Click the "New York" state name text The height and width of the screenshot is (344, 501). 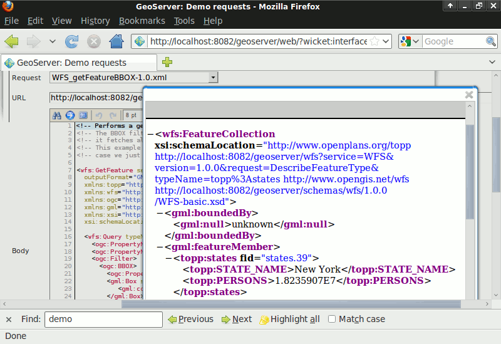point(318,269)
